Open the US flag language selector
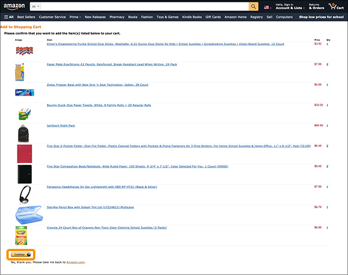The width and height of the screenshot is (348, 275). tap(267, 8)
